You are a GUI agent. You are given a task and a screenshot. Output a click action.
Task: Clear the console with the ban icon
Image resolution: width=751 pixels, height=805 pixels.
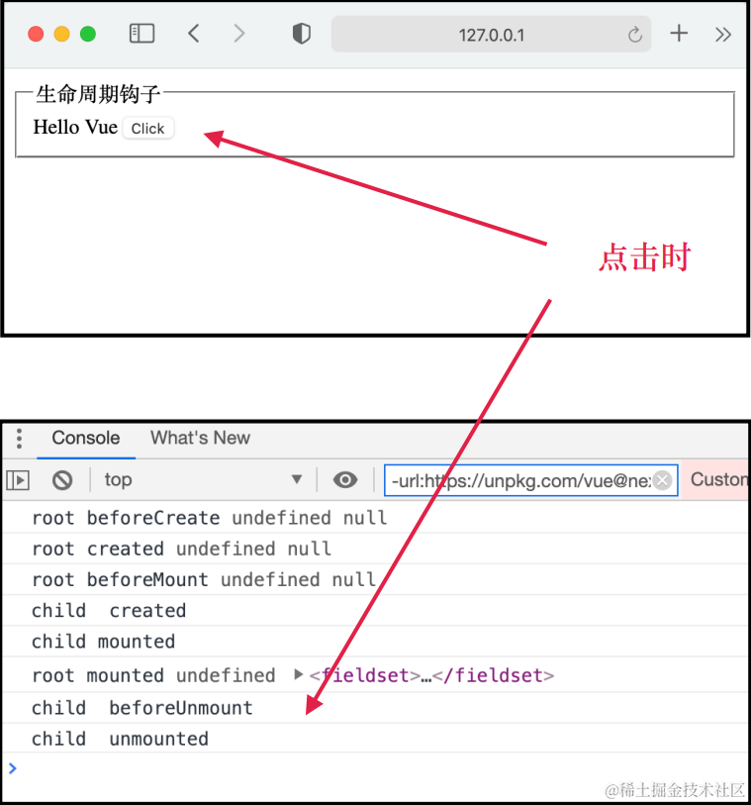click(x=62, y=480)
